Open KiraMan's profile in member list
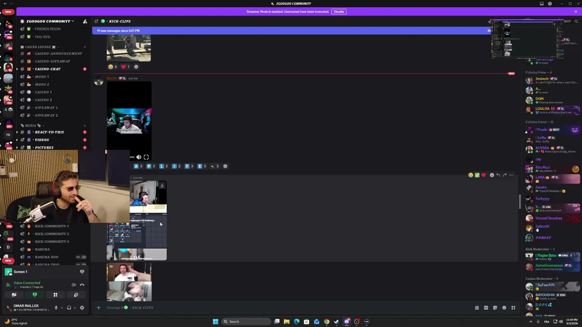The width and height of the screenshot is (582, 327). pos(552,169)
